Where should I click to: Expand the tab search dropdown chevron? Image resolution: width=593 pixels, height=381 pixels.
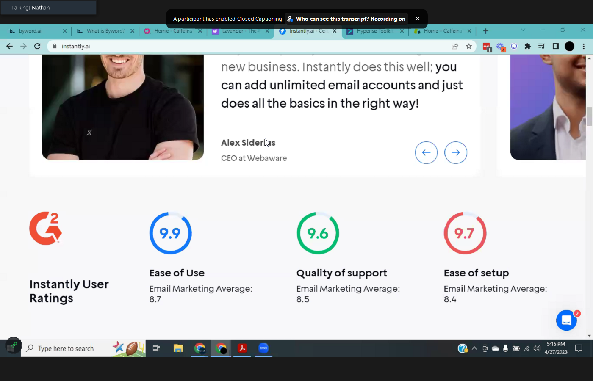click(x=523, y=30)
